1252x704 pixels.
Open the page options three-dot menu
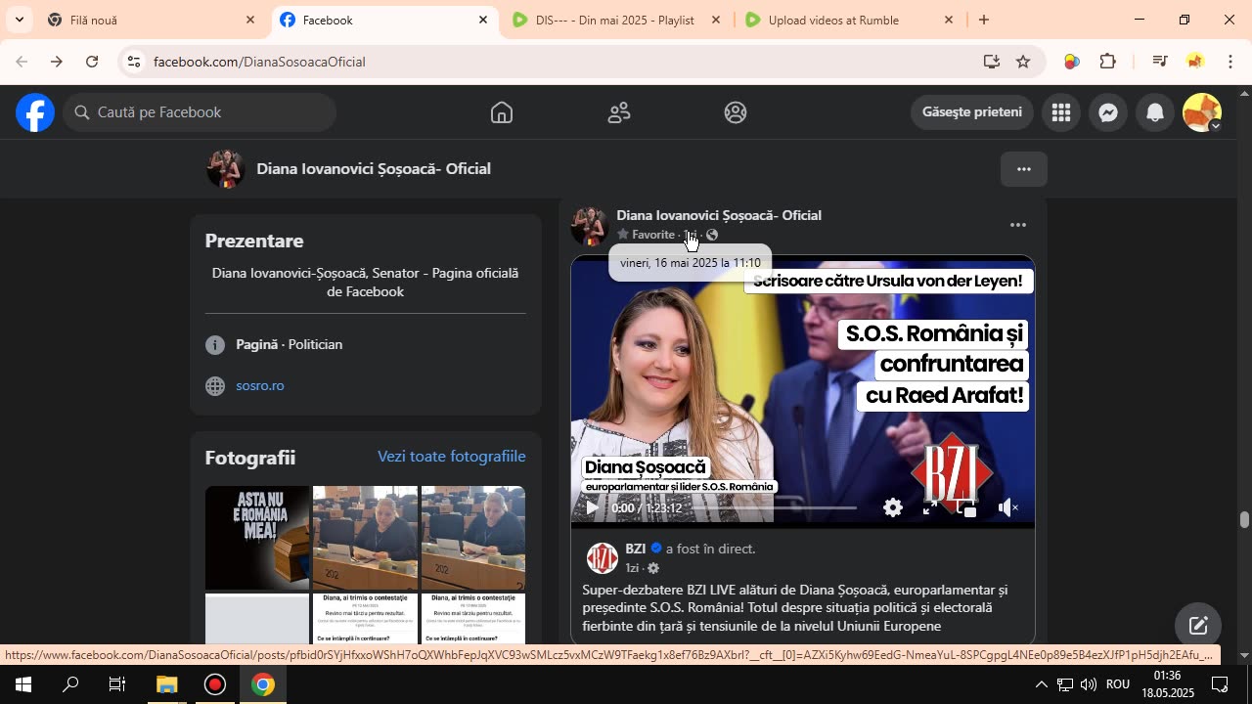1024,169
